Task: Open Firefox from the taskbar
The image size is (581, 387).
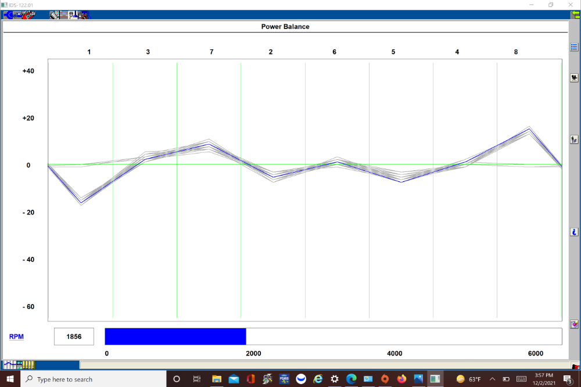Action: pos(401,379)
